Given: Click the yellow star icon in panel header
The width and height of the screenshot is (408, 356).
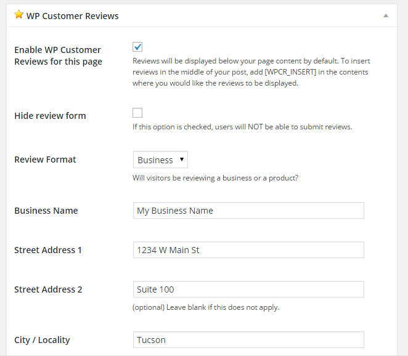Looking at the screenshot, I should (18, 15).
